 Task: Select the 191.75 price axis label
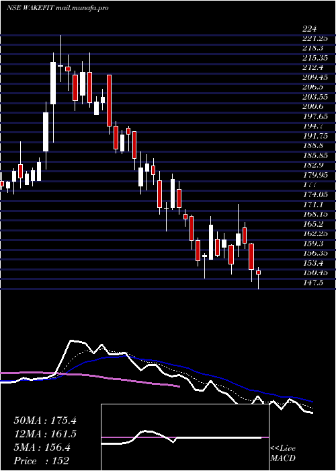[314, 136]
